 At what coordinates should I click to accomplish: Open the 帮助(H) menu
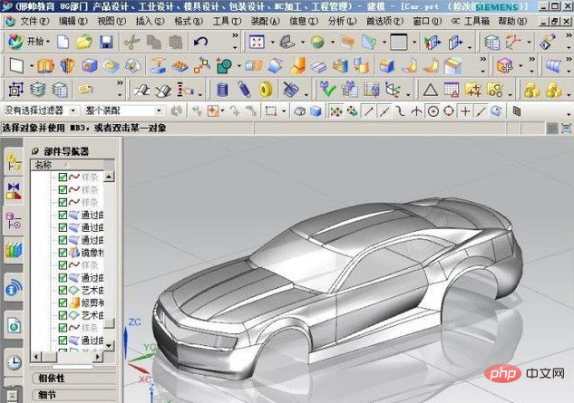(x=512, y=21)
